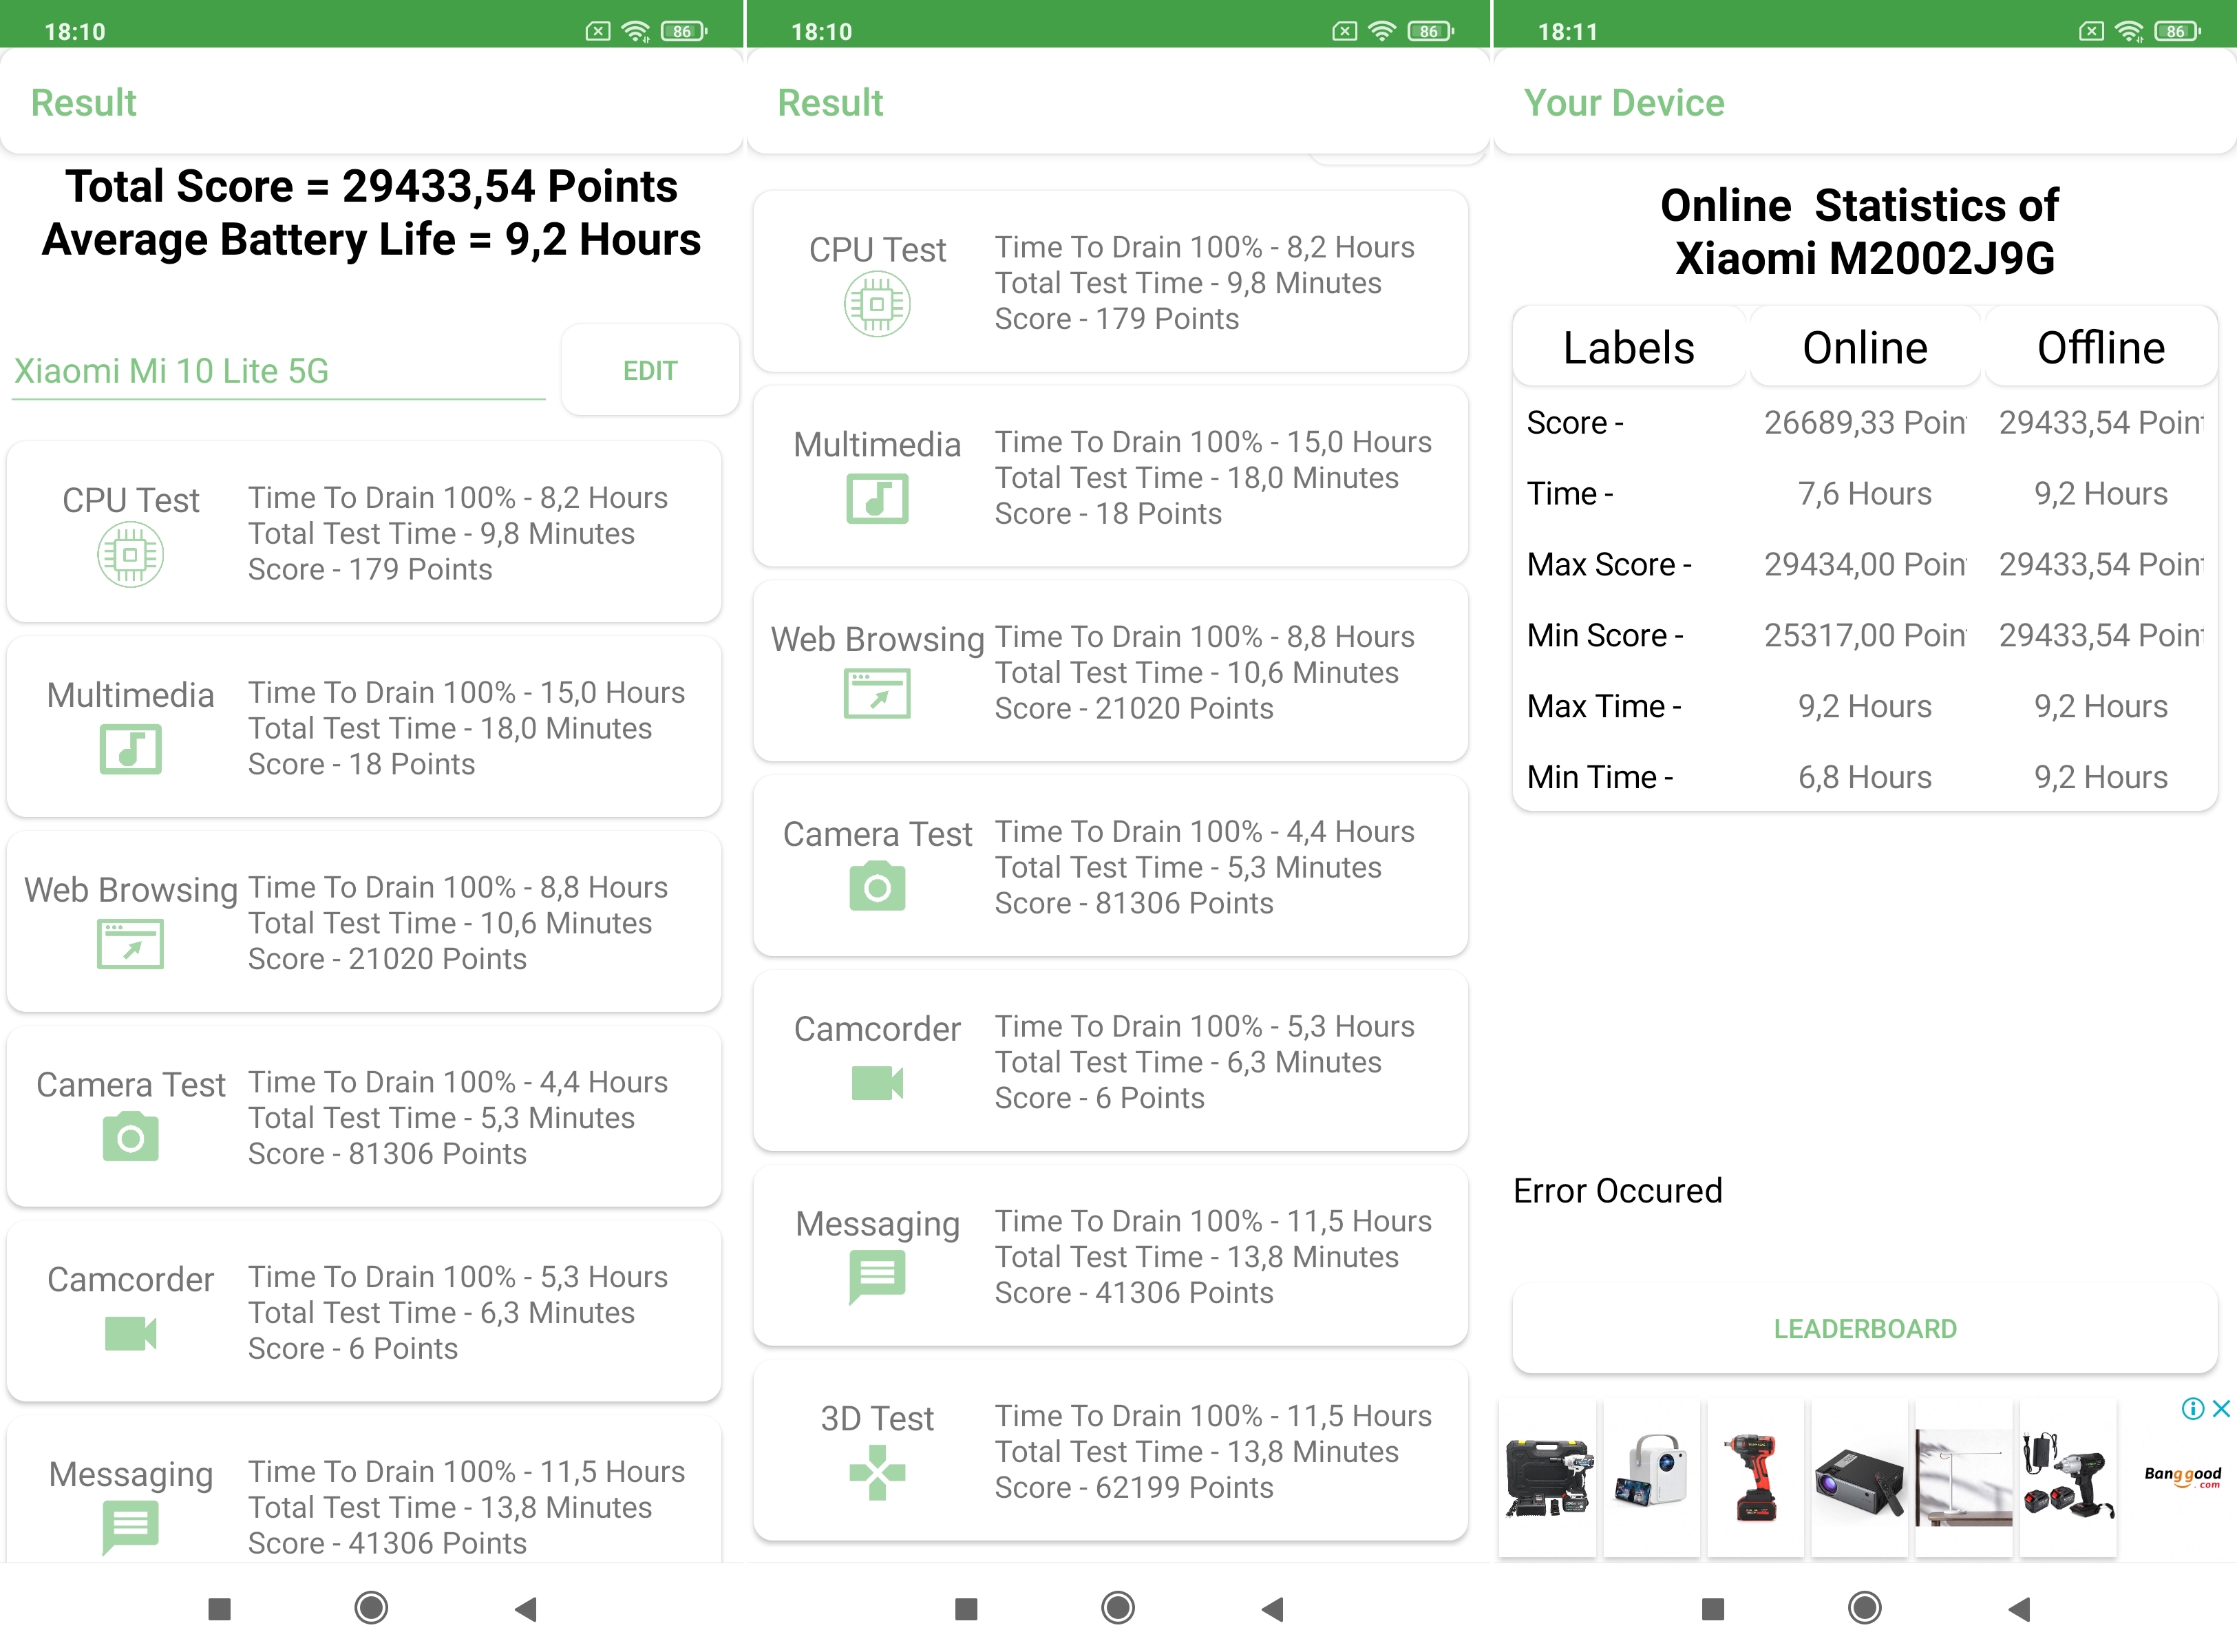Image resolution: width=2237 pixels, height=1652 pixels.
Task: Open the ad info icon beside the banner
Action: click(x=2192, y=1408)
